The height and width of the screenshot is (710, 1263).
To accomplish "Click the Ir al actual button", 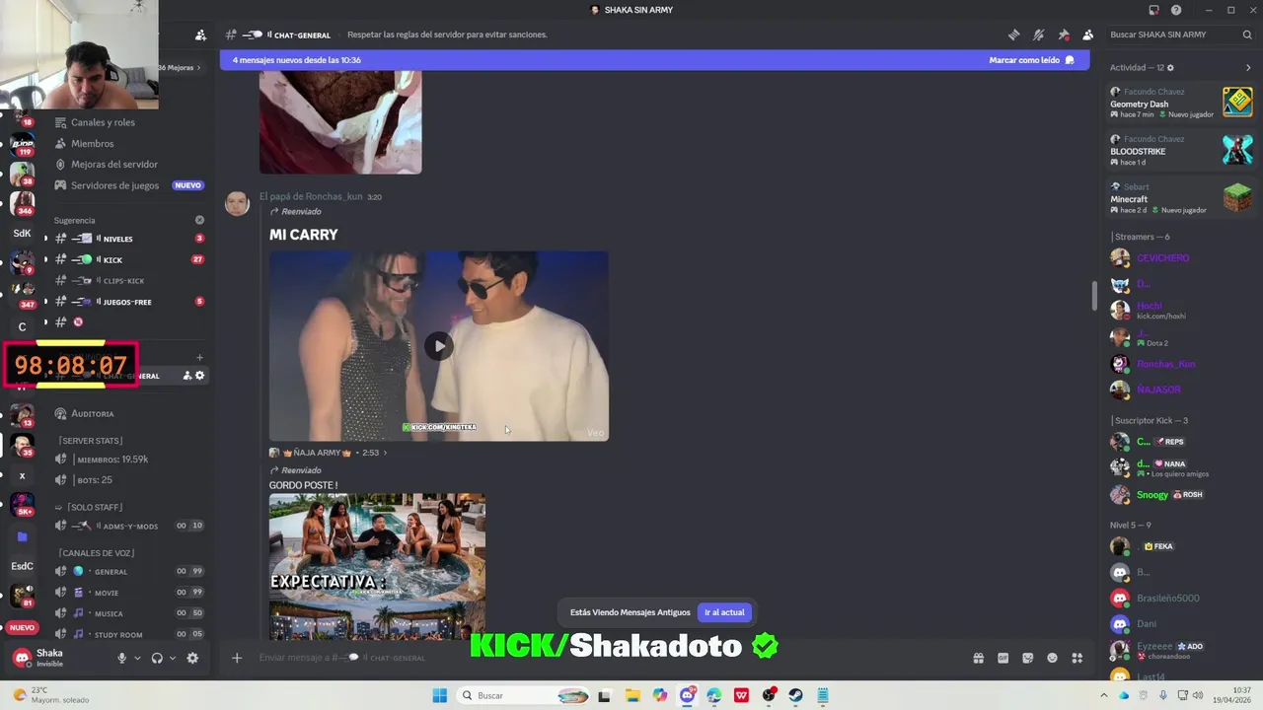I will pyautogui.click(x=724, y=612).
